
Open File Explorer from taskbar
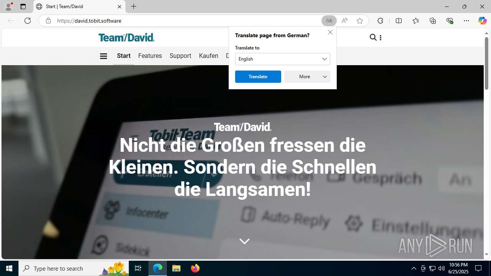click(x=176, y=268)
